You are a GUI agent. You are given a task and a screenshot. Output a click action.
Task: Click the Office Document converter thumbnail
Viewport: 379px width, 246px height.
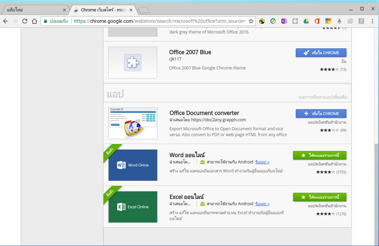tap(133, 123)
